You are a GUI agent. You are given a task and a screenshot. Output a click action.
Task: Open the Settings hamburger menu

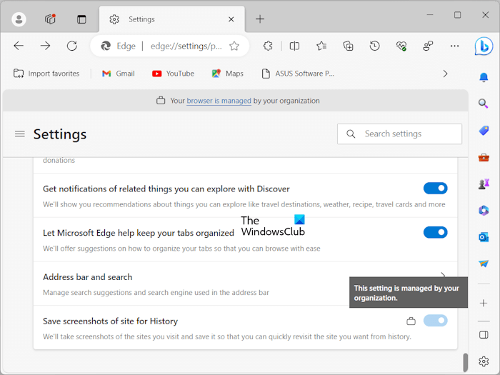click(x=20, y=134)
